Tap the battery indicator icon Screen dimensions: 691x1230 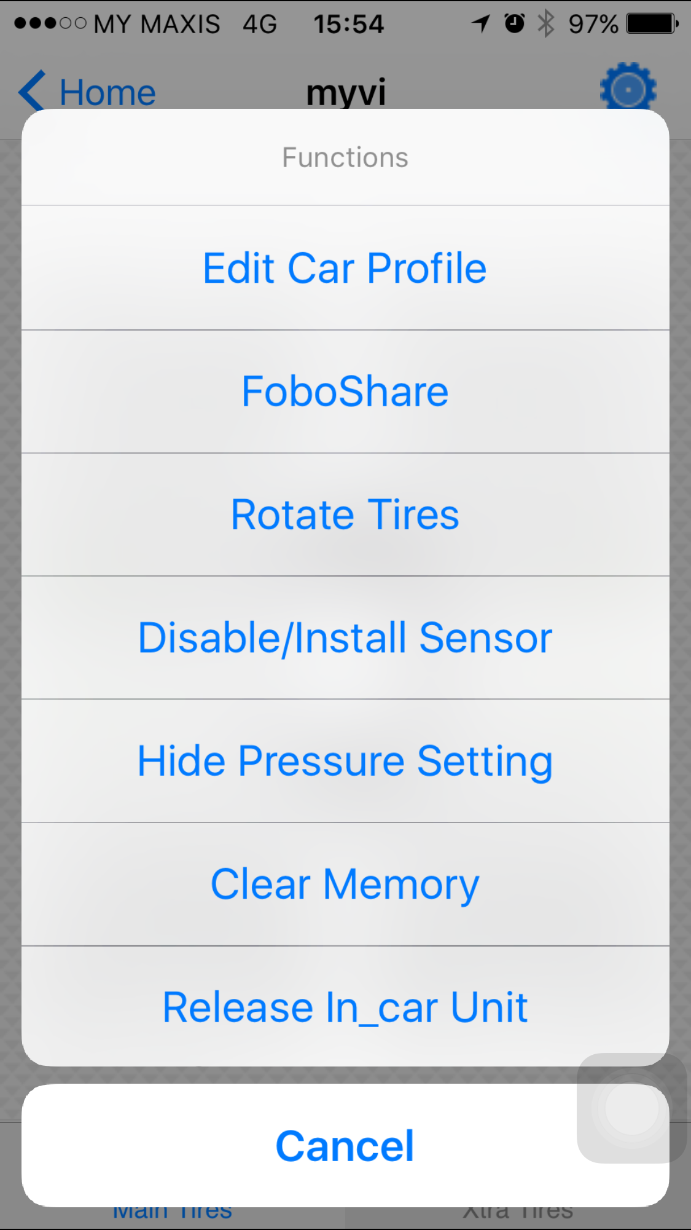(x=652, y=24)
